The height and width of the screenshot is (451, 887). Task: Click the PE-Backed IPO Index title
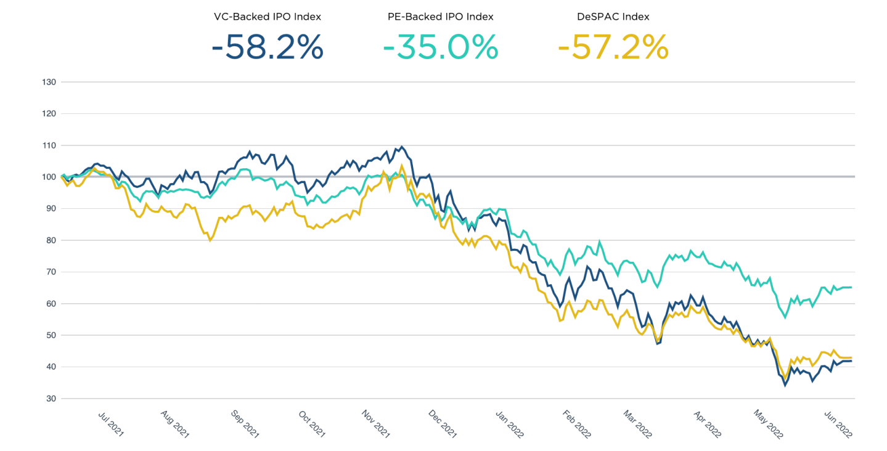[x=440, y=17]
